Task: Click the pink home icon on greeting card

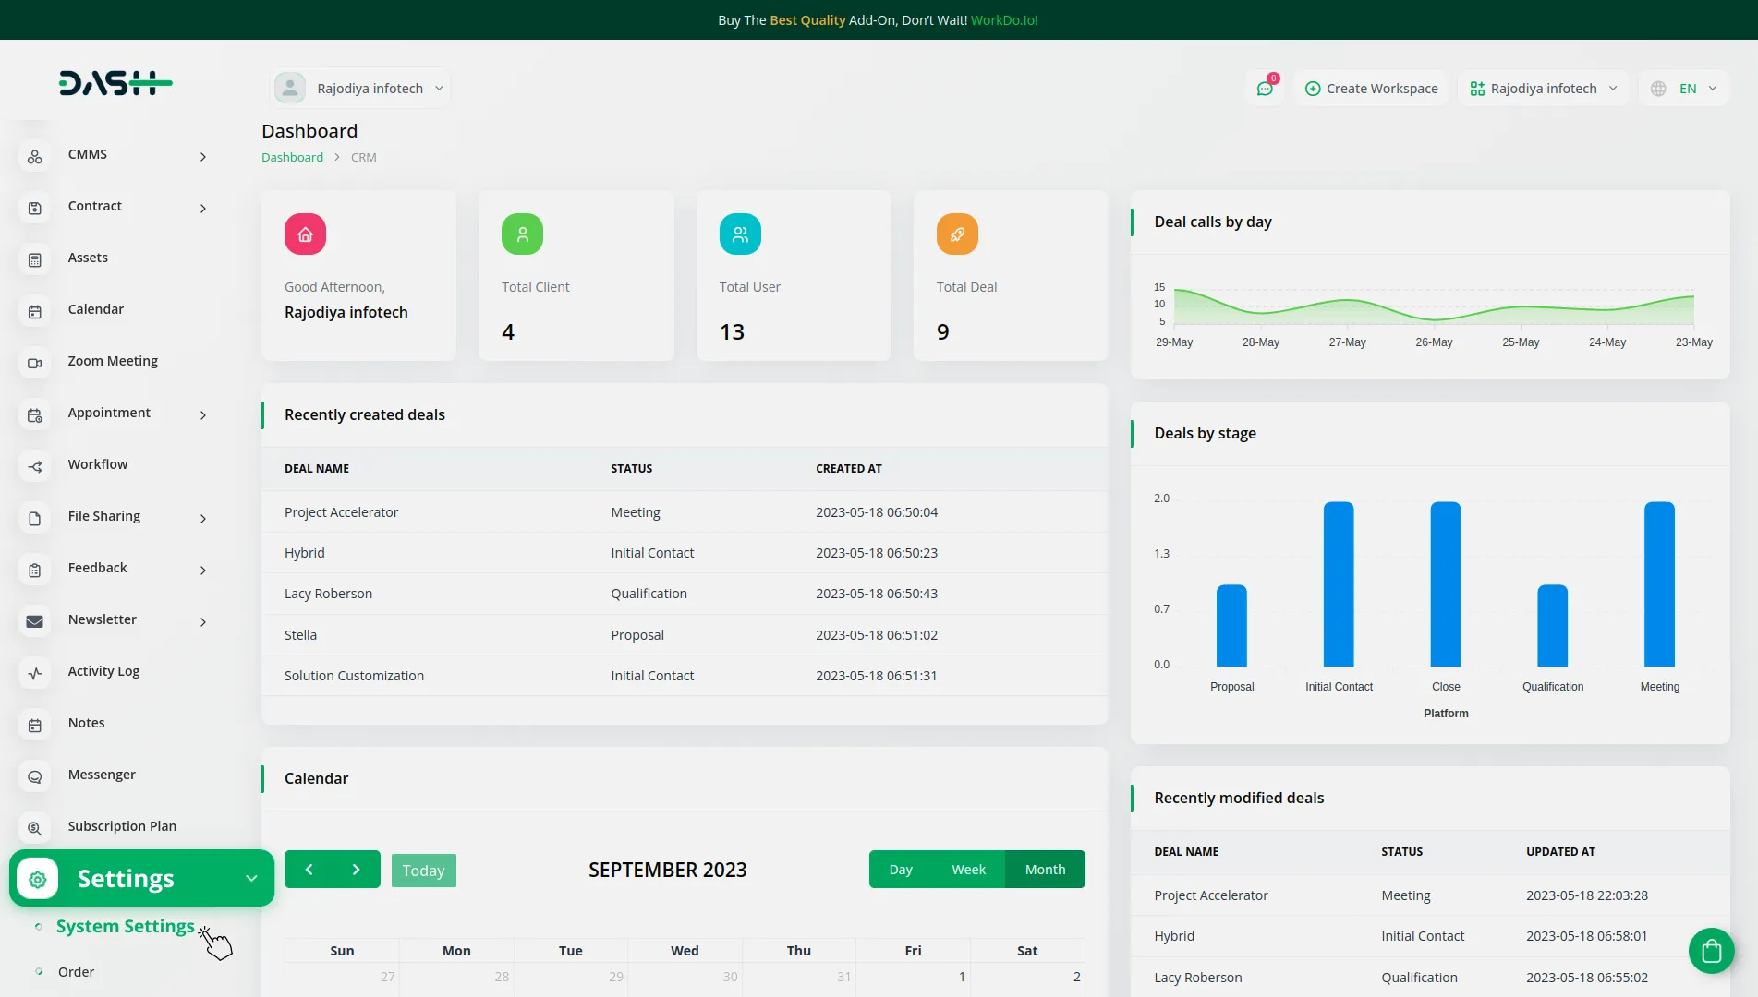Action: point(305,234)
